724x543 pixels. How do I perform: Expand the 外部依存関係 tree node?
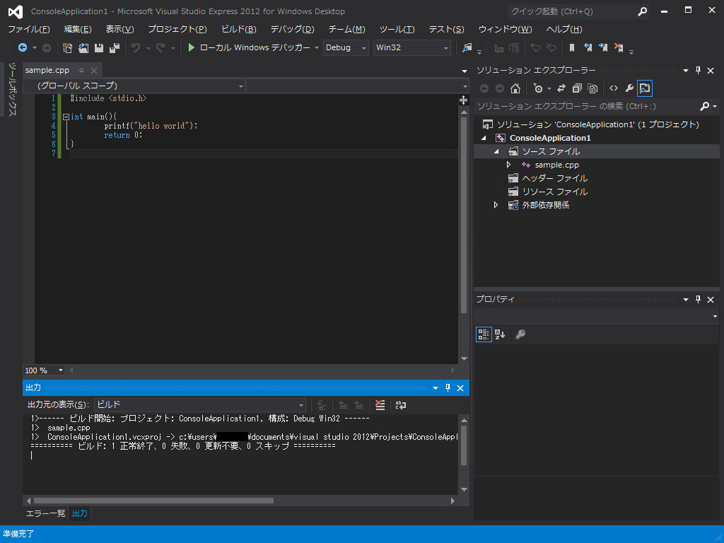click(x=496, y=205)
